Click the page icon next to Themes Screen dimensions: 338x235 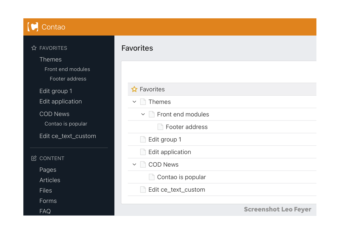click(143, 102)
